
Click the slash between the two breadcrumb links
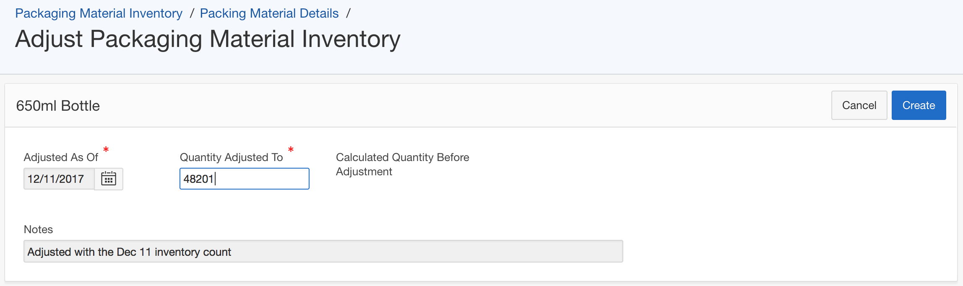[x=192, y=13]
